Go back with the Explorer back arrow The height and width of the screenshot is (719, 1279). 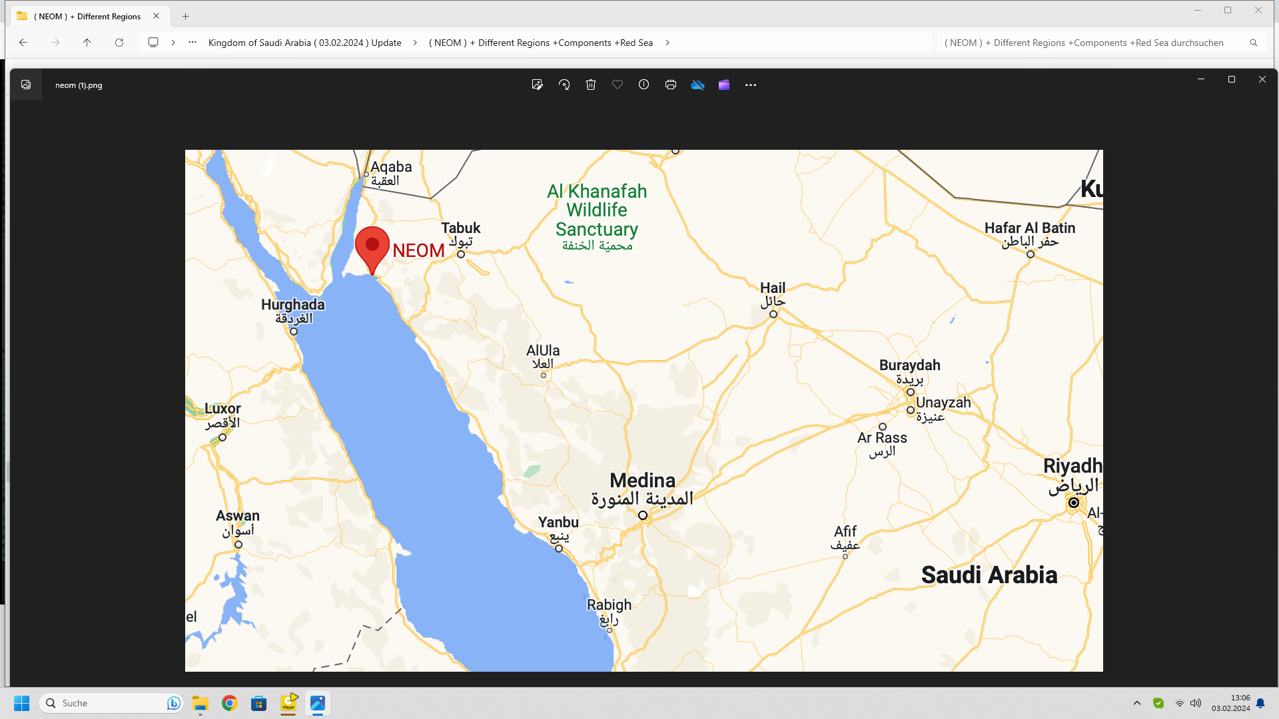coord(23,42)
